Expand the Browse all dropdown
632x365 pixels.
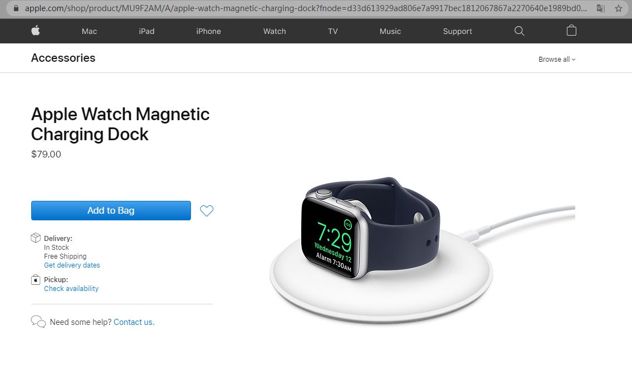click(x=557, y=59)
